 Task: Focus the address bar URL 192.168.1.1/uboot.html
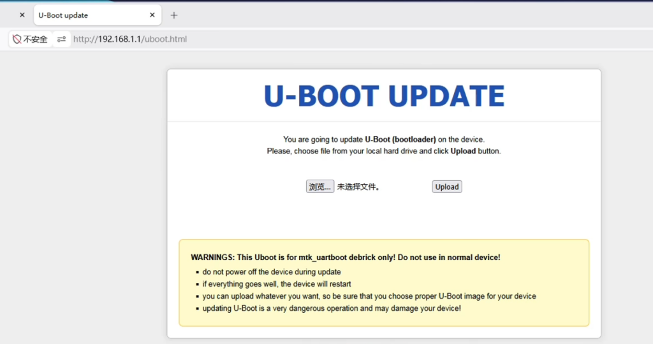(130, 39)
